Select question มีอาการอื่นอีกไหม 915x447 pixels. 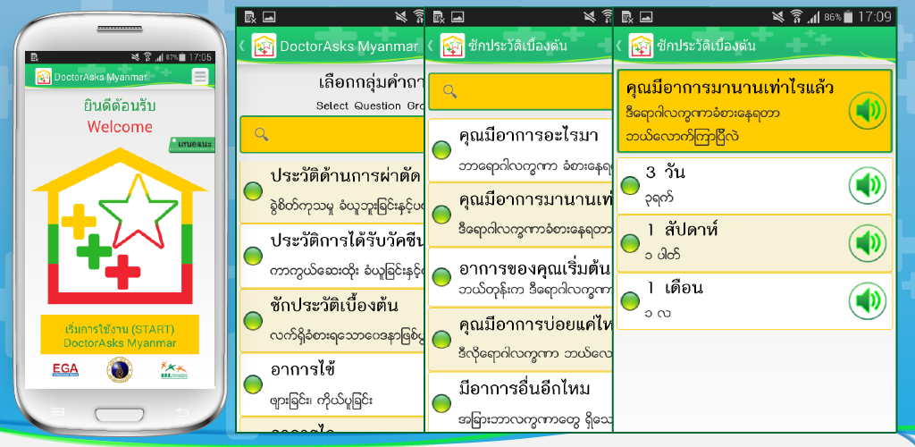click(521, 401)
